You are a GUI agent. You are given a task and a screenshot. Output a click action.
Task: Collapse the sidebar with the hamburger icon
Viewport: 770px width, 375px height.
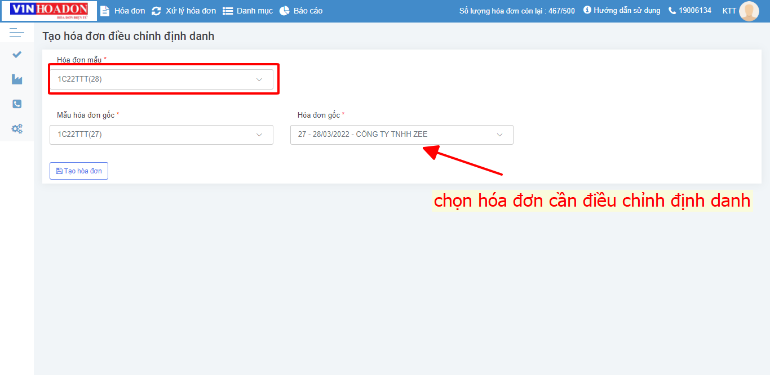(x=16, y=32)
